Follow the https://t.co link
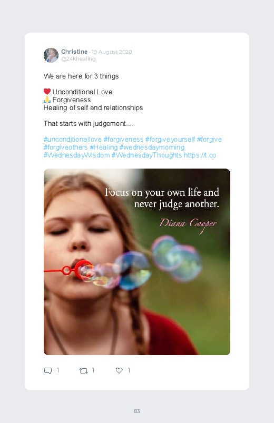Screen dimensions: 274x423 200,155
